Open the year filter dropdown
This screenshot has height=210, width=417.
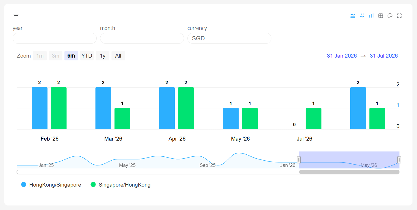[x=55, y=38]
